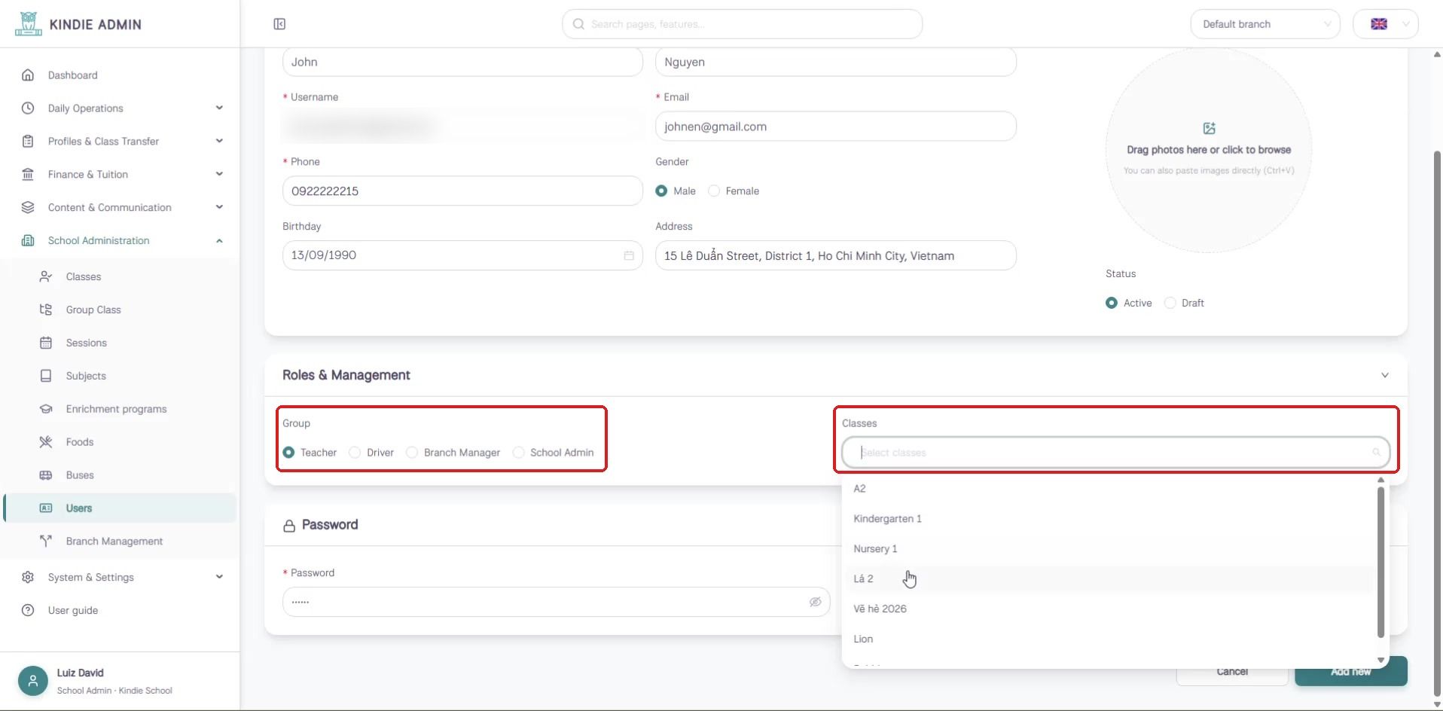Click the Daily Operations clock icon
This screenshot has width=1443, height=711.
click(28, 108)
